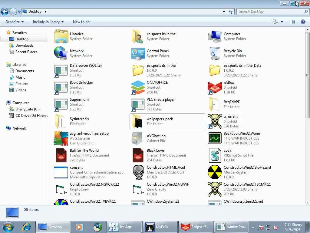Expand the Desktop breadcrumb arrow
The width and height of the screenshot is (310, 233).
[45, 12]
